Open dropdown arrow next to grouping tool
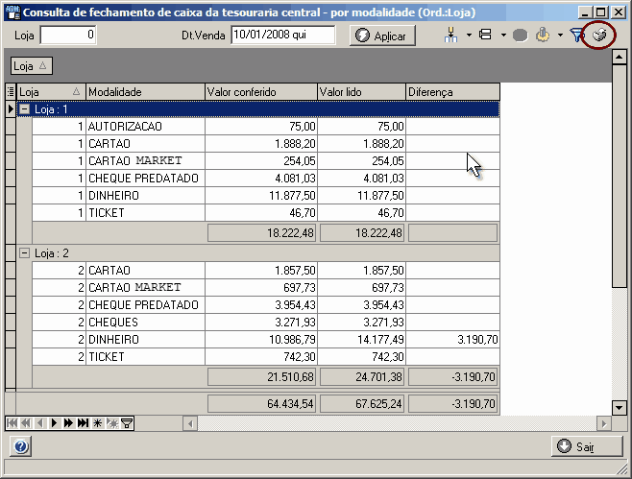632x479 pixels. [x=469, y=36]
